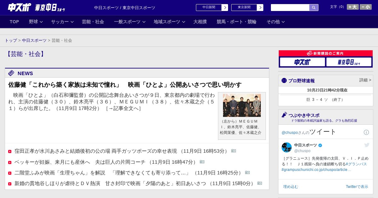
Task: Click the 中日スポーツ Twitter account name
Action: coord(306,145)
